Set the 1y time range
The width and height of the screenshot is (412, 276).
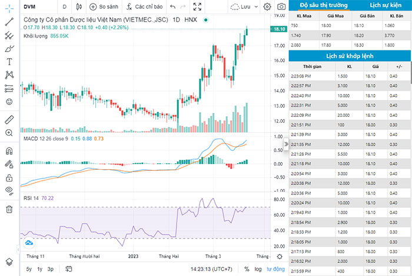coord(39,269)
